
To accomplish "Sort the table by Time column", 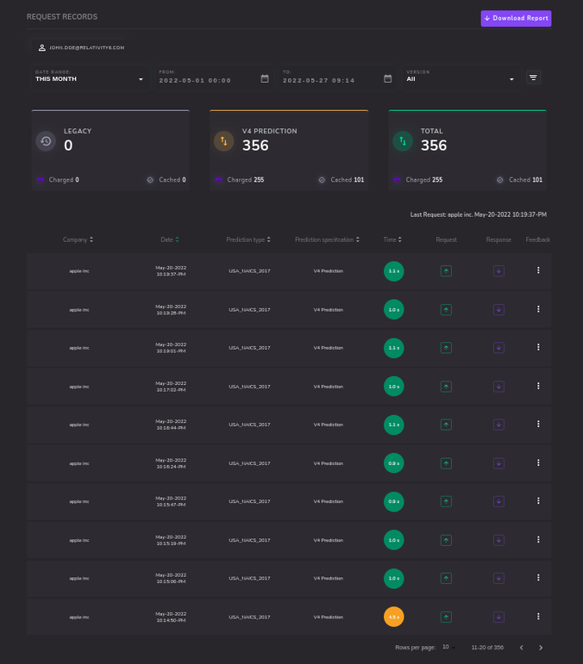I will coord(392,239).
